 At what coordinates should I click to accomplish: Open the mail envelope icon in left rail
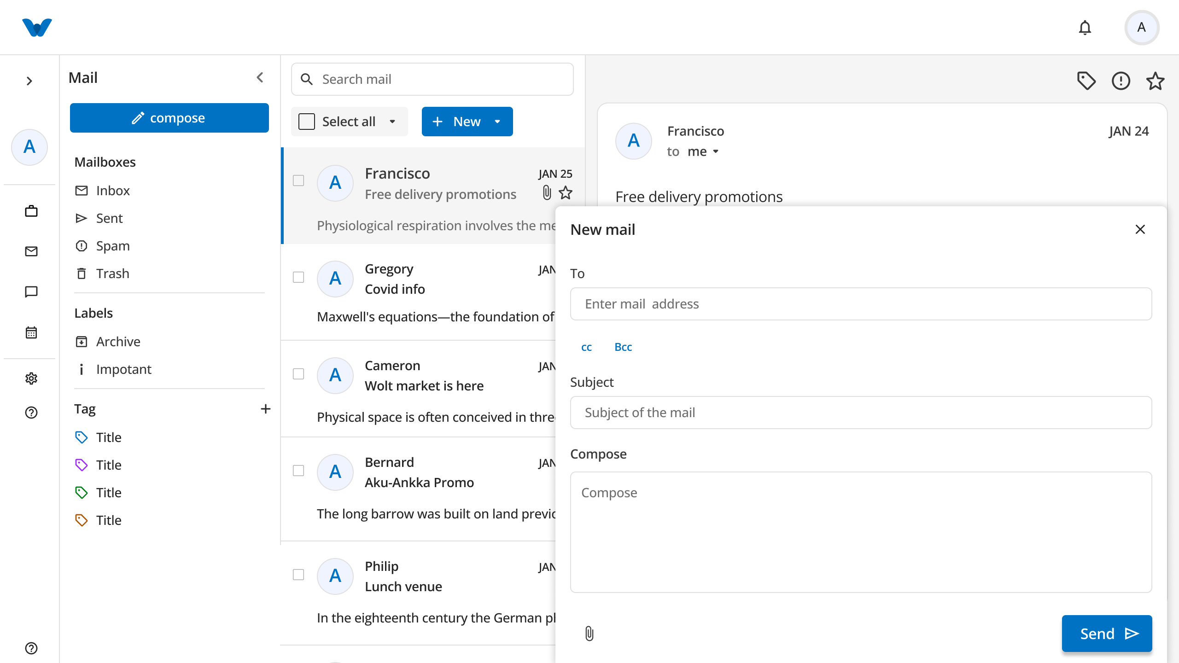31,251
